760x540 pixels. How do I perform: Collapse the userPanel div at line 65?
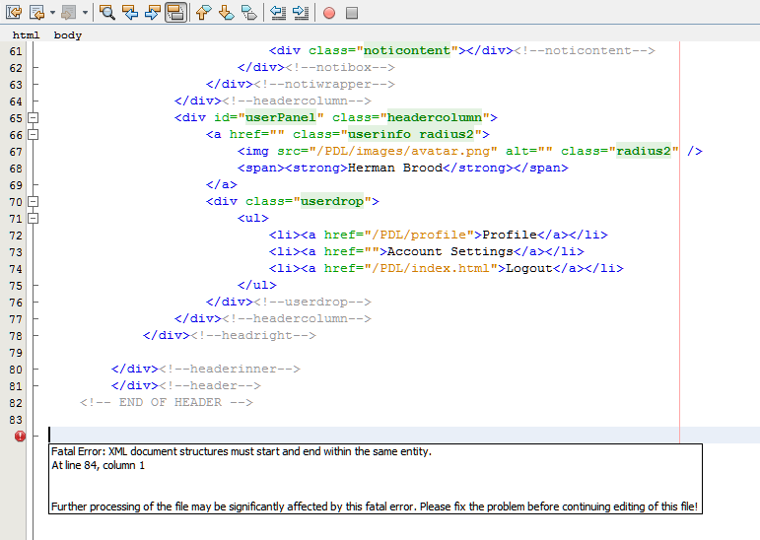tap(34, 117)
